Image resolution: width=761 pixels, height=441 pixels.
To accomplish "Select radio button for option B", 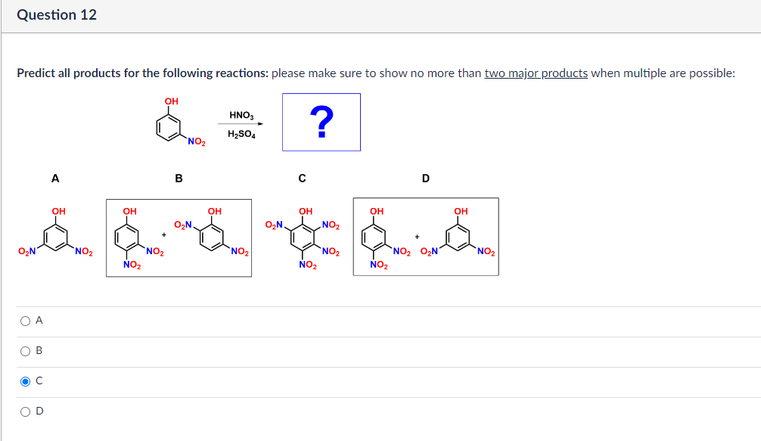I will 25,350.
